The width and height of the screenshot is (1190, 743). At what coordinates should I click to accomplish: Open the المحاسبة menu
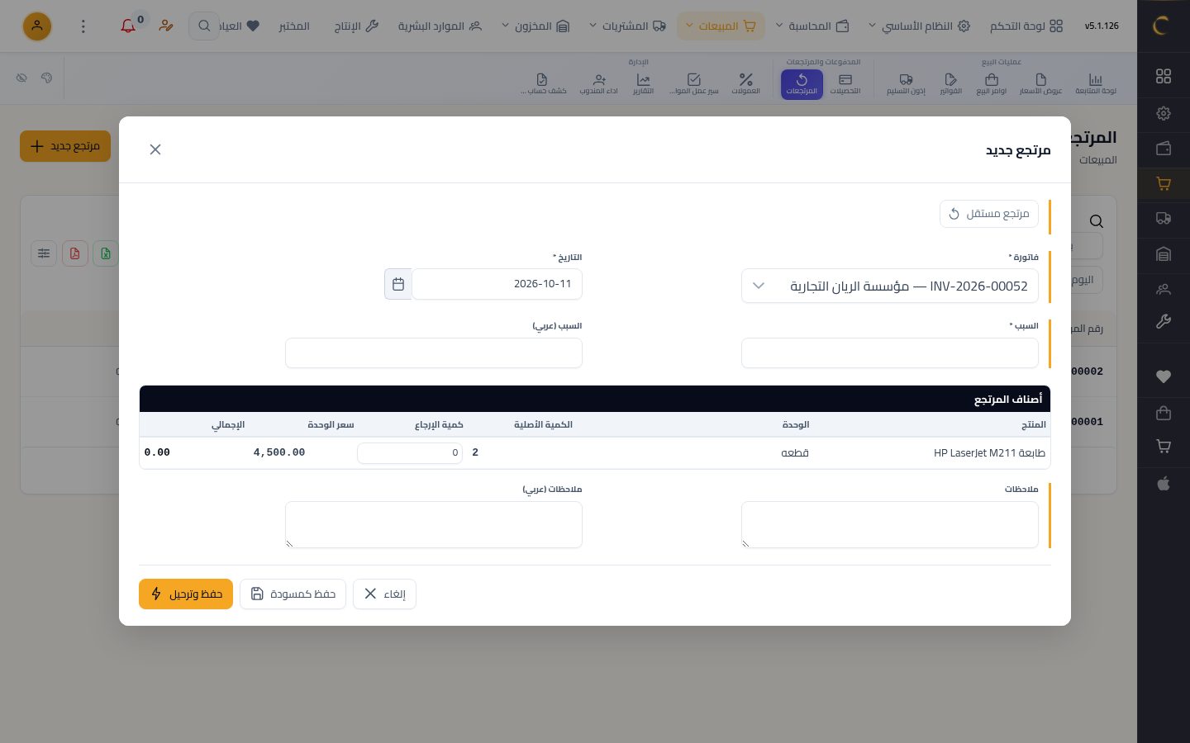coord(812,26)
